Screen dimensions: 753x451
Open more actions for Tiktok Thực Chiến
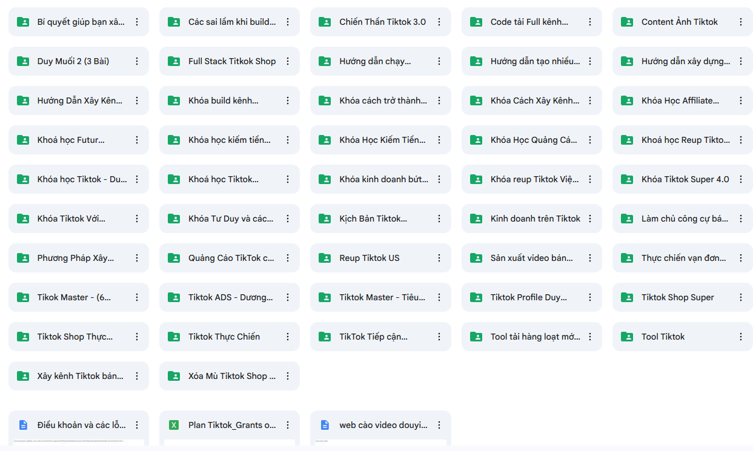tap(288, 337)
